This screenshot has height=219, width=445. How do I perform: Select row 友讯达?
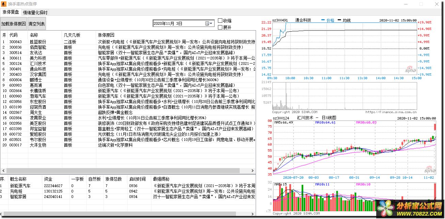click(x=128, y=53)
